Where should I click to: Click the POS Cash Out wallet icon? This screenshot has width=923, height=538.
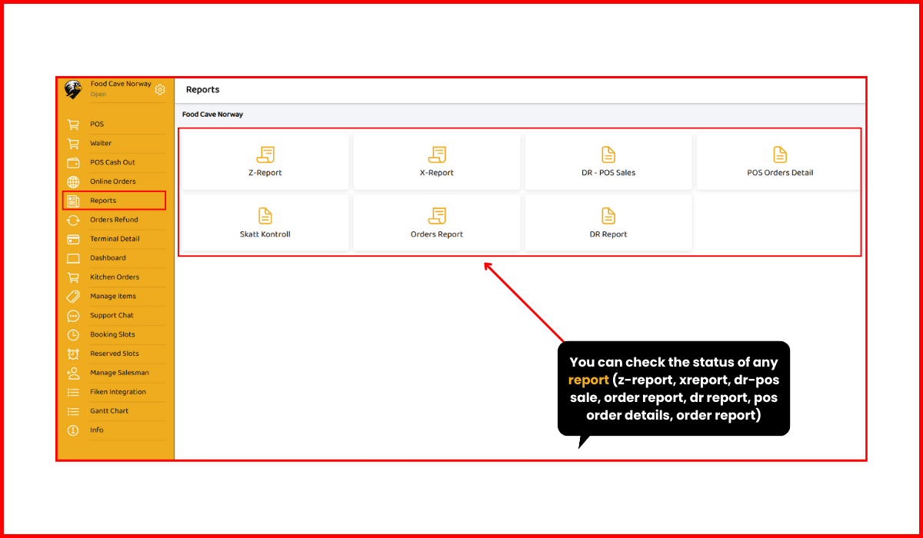click(x=74, y=163)
